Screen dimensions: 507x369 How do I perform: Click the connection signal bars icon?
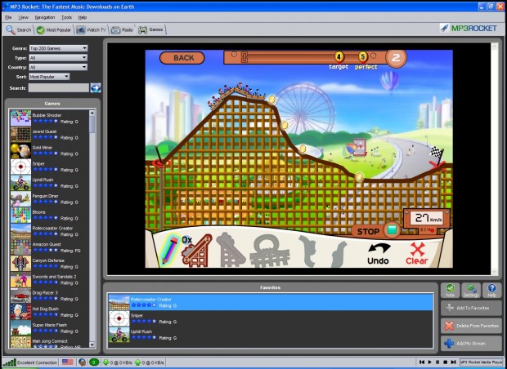(9, 362)
